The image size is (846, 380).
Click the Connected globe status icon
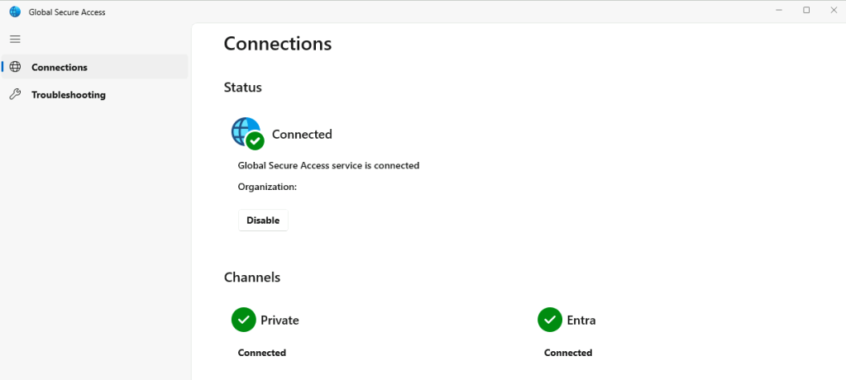pos(247,133)
